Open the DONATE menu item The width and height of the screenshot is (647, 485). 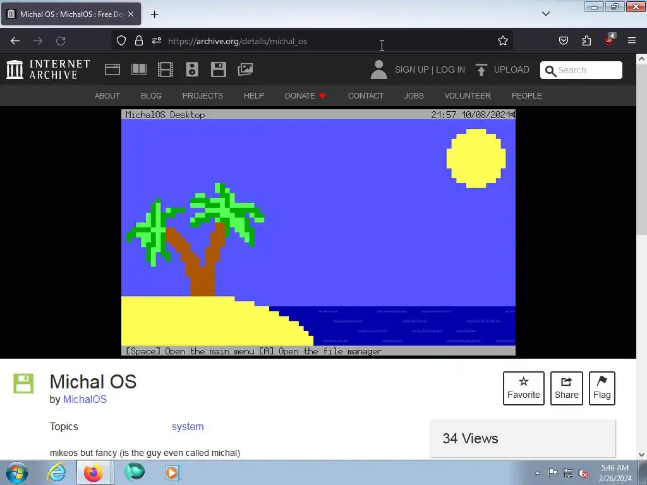click(x=305, y=96)
